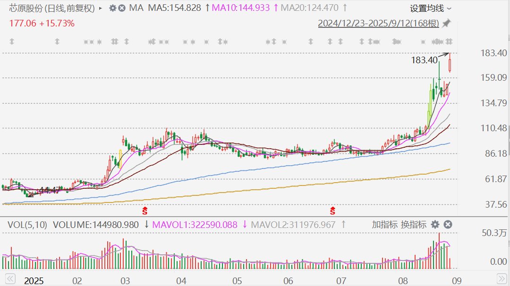510x286 pixels.
Task: Select the MA20:124.470 value
Action: (x=310, y=8)
